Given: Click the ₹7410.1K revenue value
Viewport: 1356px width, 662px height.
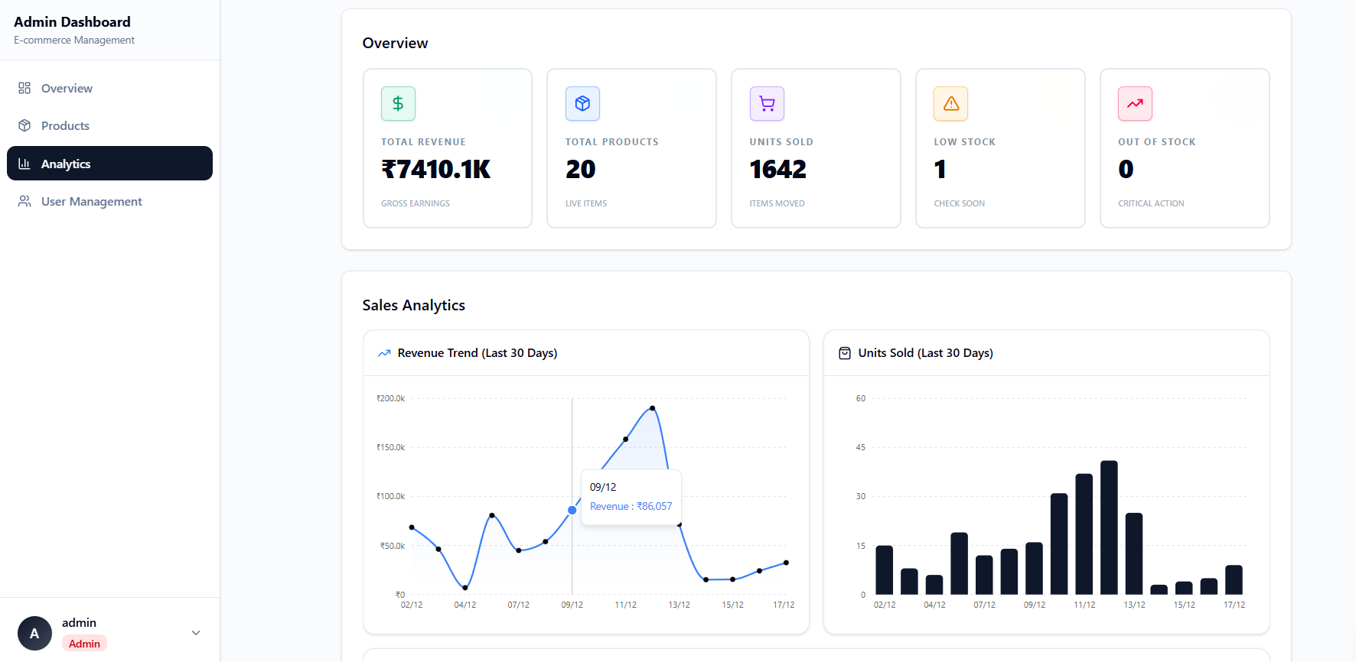Looking at the screenshot, I should pyautogui.click(x=436, y=169).
